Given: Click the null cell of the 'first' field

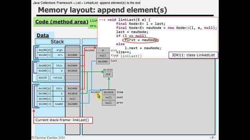Looking at the screenshot, I should click(103, 56).
